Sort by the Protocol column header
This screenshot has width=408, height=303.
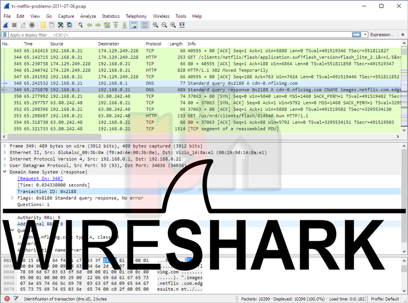point(156,44)
